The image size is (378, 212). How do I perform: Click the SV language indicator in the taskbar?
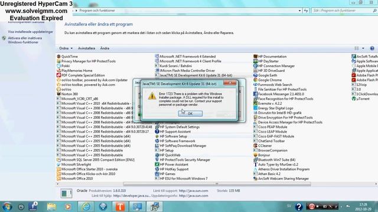[289, 206]
